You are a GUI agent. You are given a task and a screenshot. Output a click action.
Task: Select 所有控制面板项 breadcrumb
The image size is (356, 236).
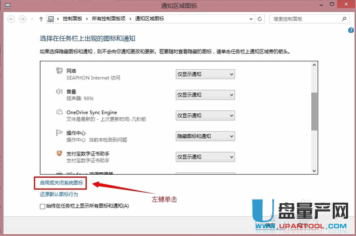point(109,18)
